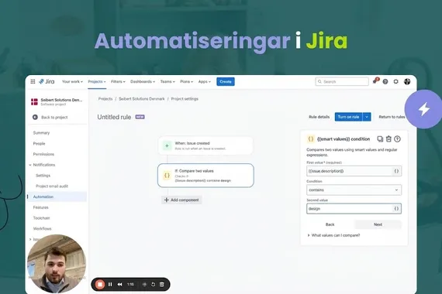The image size is (442, 294).
Task: Open Permissions in the sidebar
Action: [43, 154]
